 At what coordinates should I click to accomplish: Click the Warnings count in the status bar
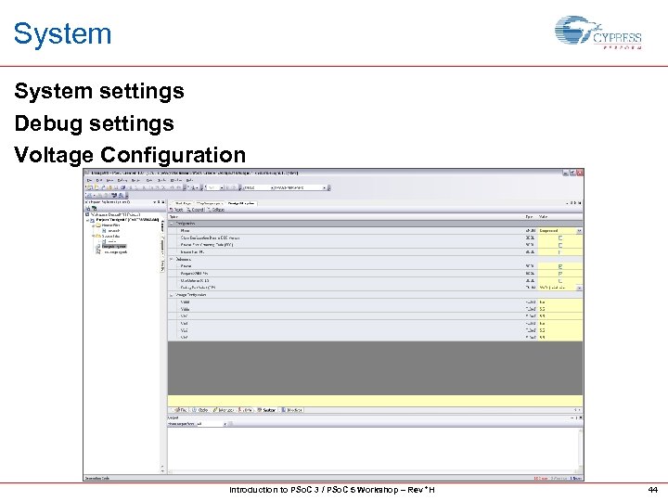(559, 479)
